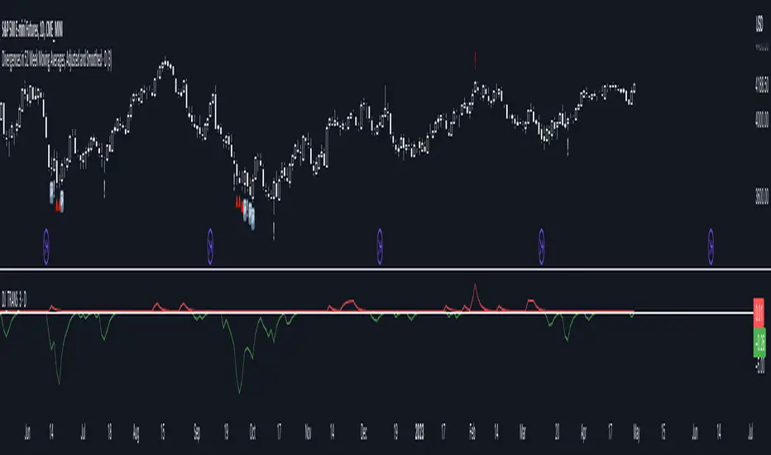The height and width of the screenshot is (455, 771).
Task: Click the S&P 500 E-mini Futures symbol title
Action: click(x=32, y=30)
